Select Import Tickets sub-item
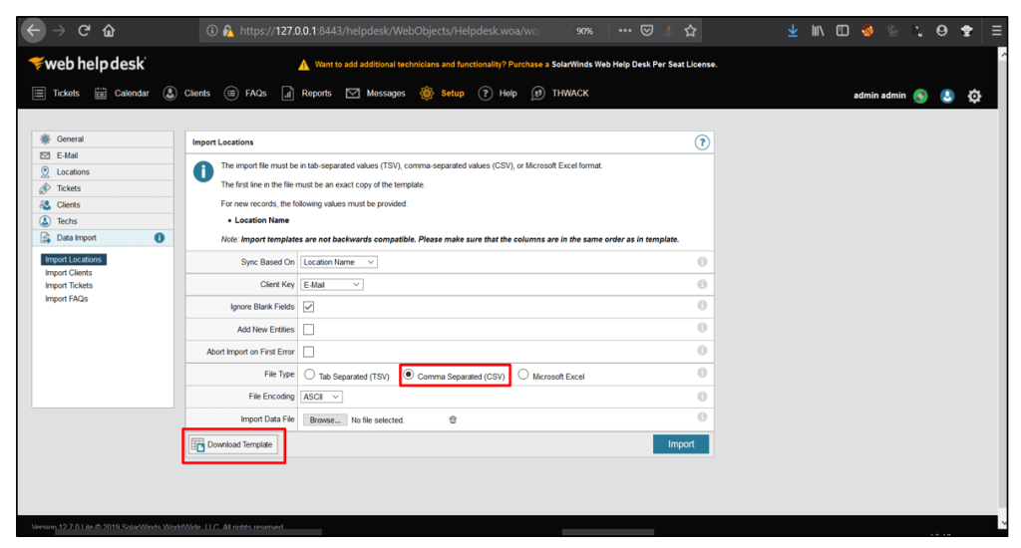This screenshot has height=548, width=1021. [69, 286]
